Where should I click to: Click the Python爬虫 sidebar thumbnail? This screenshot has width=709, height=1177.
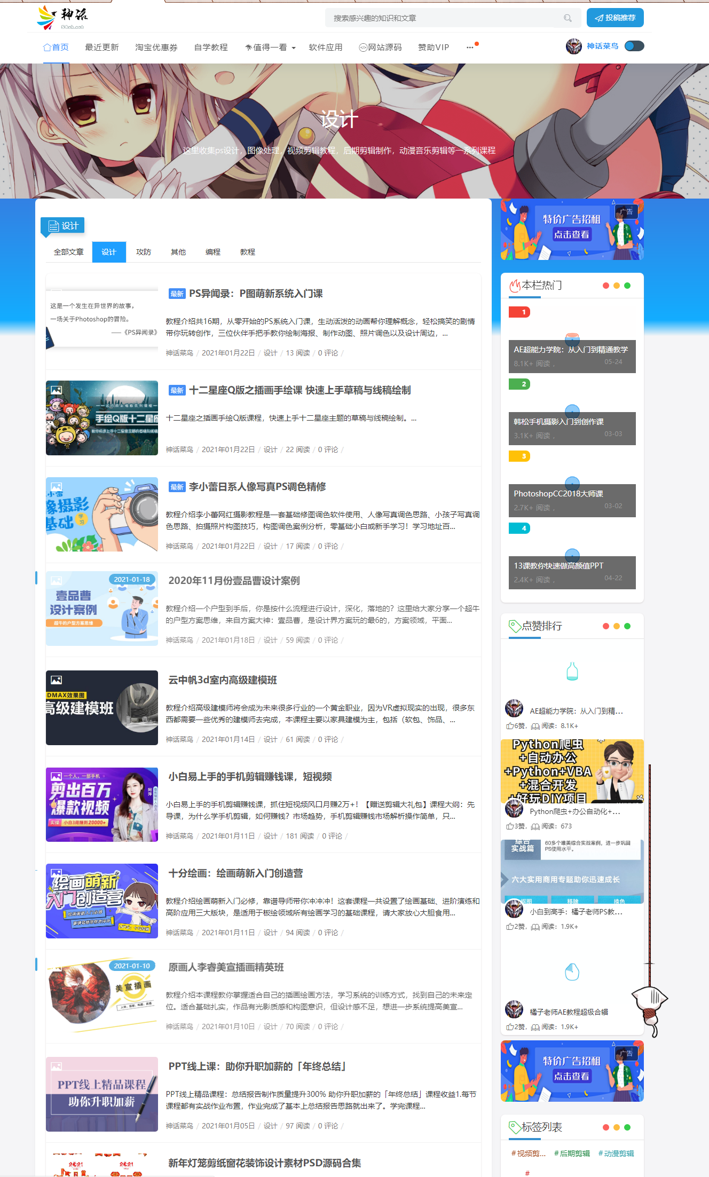(x=572, y=771)
